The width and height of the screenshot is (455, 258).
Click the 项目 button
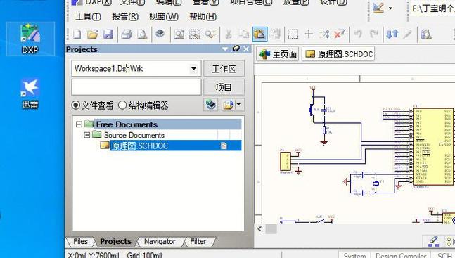[224, 87]
